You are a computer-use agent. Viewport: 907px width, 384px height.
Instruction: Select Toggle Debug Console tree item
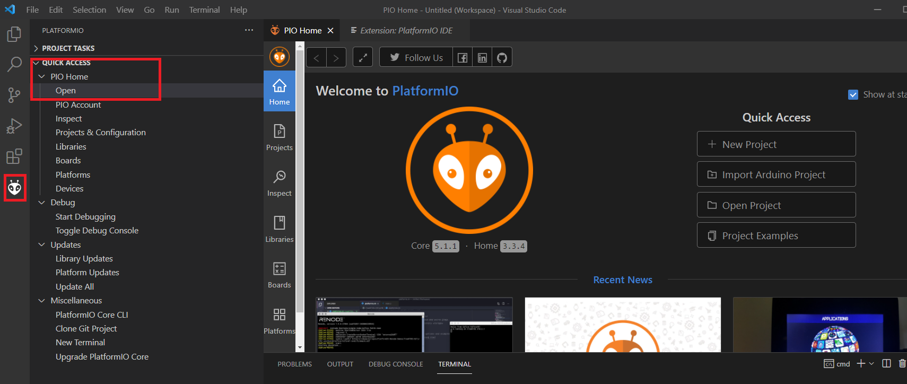(x=97, y=231)
